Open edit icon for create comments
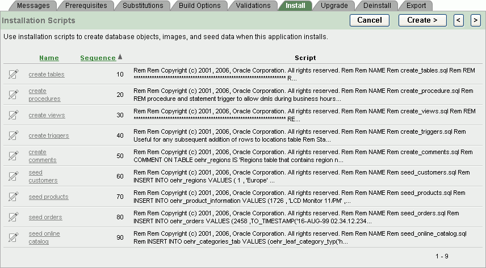Image resolution: width=486 pixels, height=268 pixels. (x=14, y=156)
